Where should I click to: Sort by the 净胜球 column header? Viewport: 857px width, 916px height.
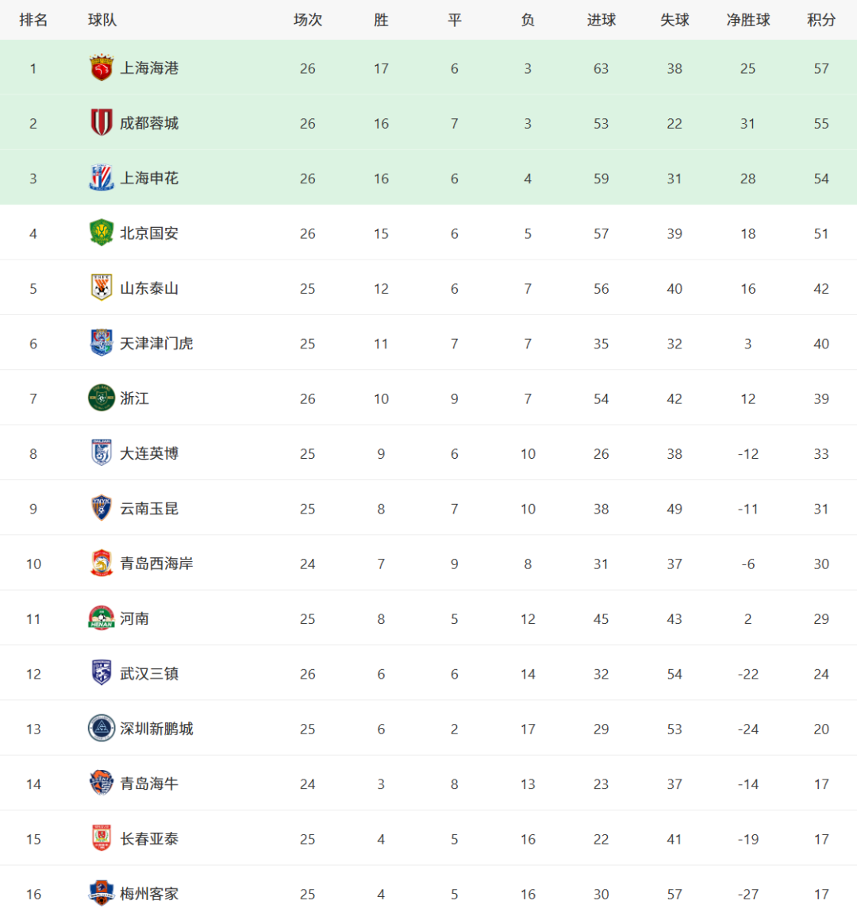(x=747, y=20)
